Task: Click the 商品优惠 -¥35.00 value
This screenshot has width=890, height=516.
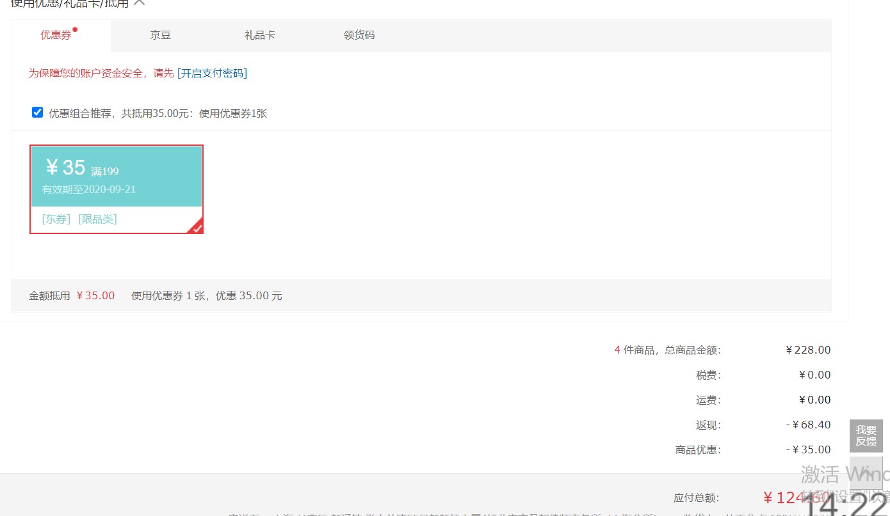Action: 809,450
